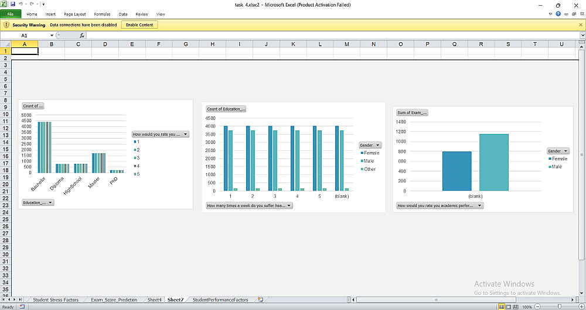Viewport: 586px width, 310px height.
Task: Open the Home ribbon tab
Action: click(32, 14)
